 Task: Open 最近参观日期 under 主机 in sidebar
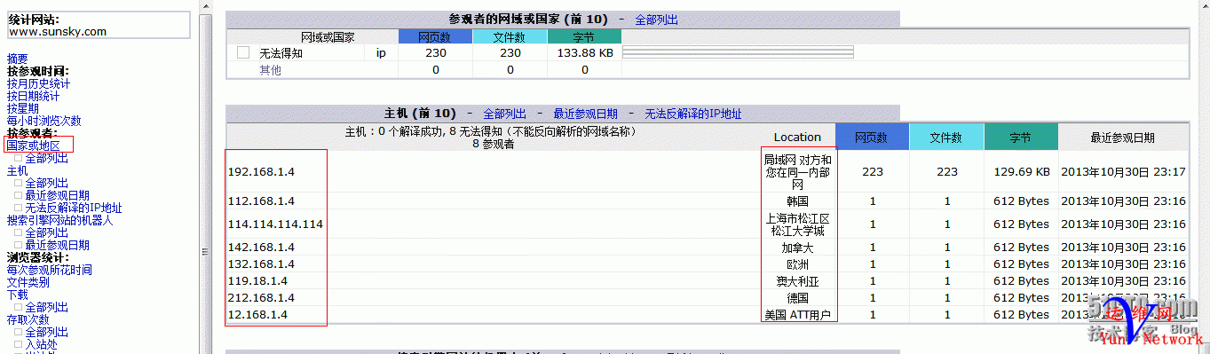point(58,195)
